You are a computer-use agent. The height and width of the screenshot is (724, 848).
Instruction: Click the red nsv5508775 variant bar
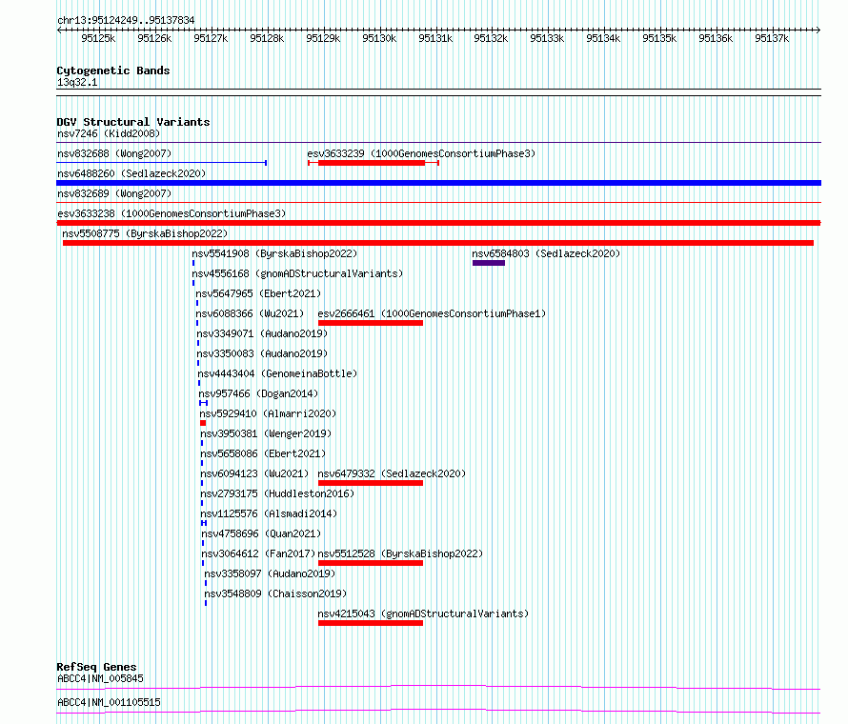click(438, 243)
